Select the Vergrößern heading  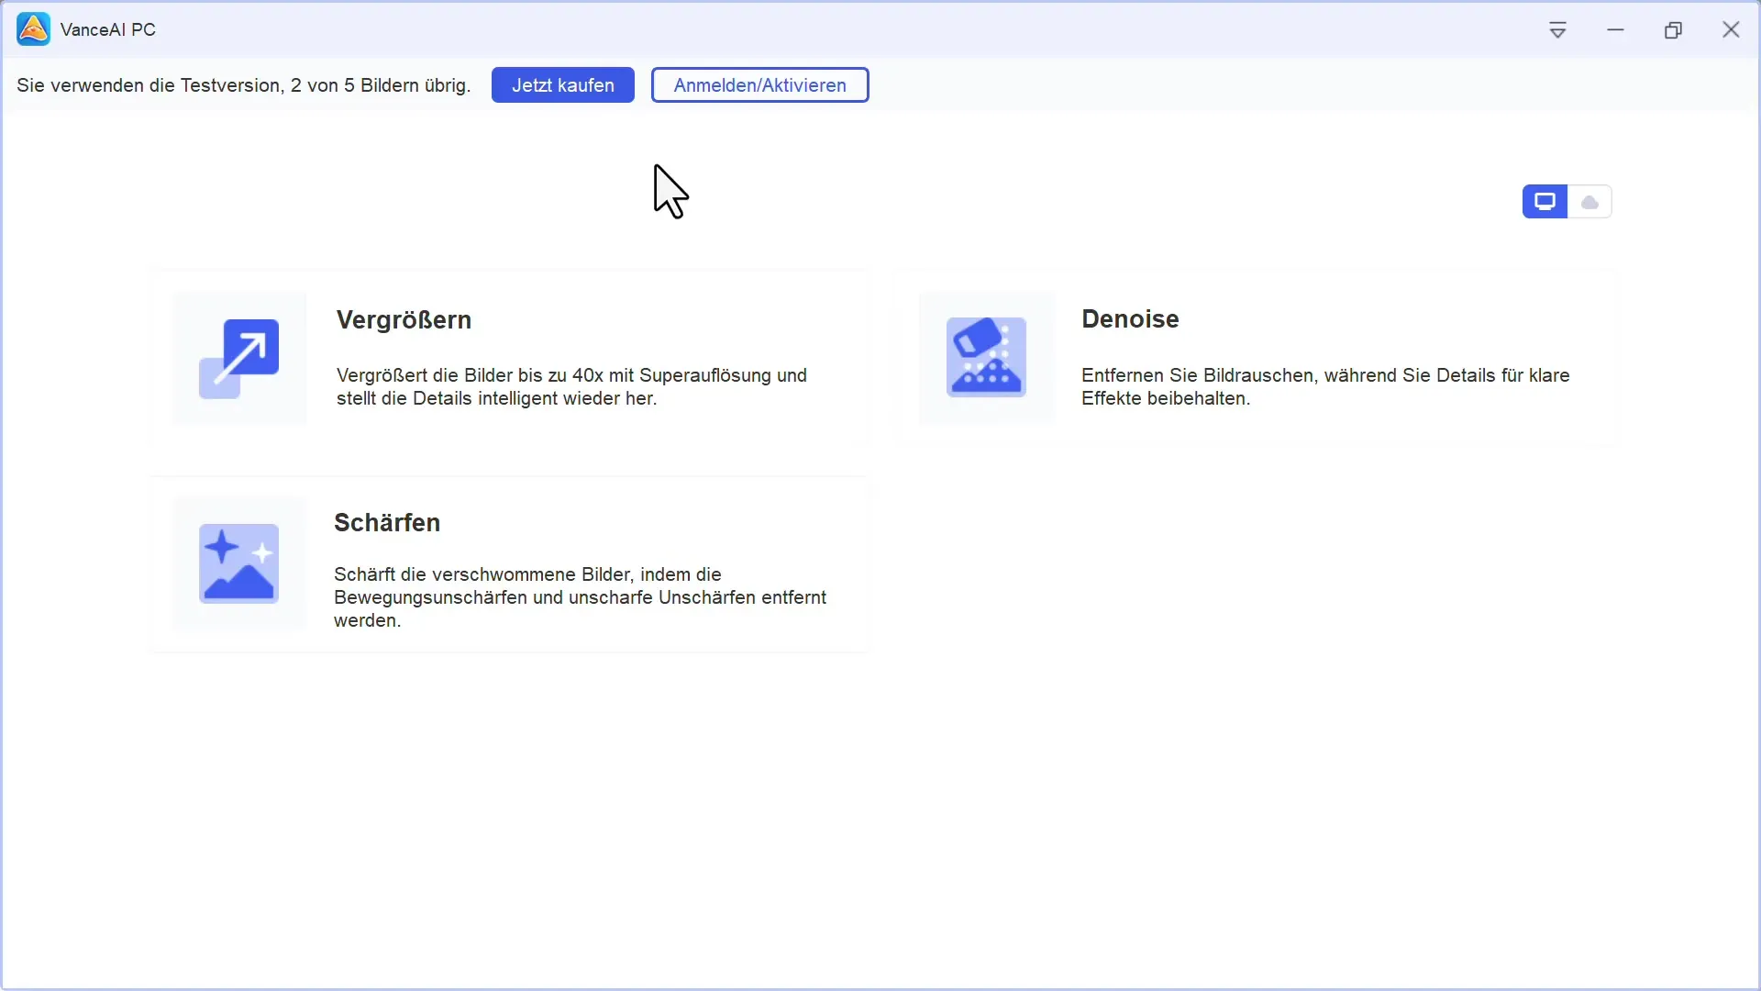point(404,320)
